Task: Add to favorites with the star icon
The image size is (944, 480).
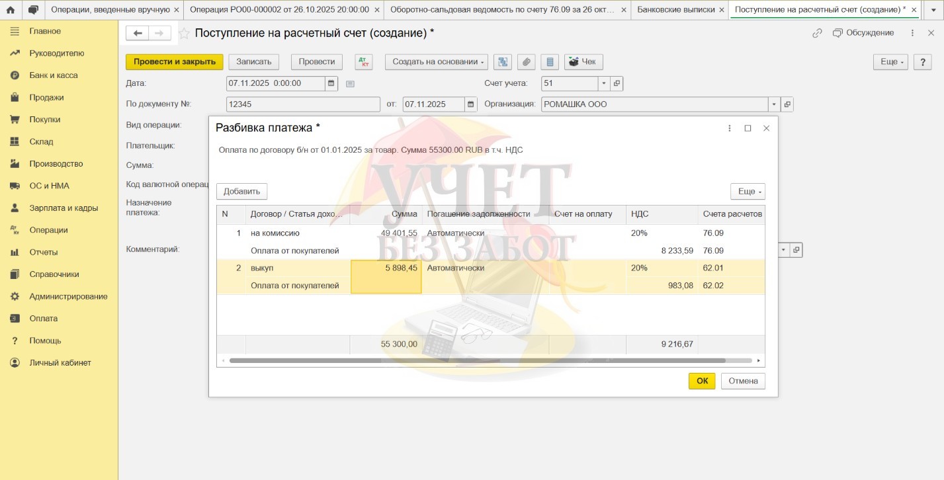Action: coord(185,34)
